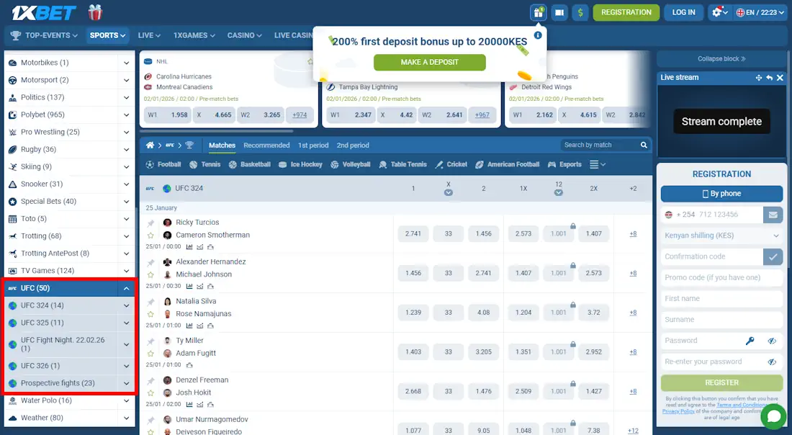This screenshot has width=792, height=435.
Task: Click into the First name field
Action: click(x=721, y=298)
